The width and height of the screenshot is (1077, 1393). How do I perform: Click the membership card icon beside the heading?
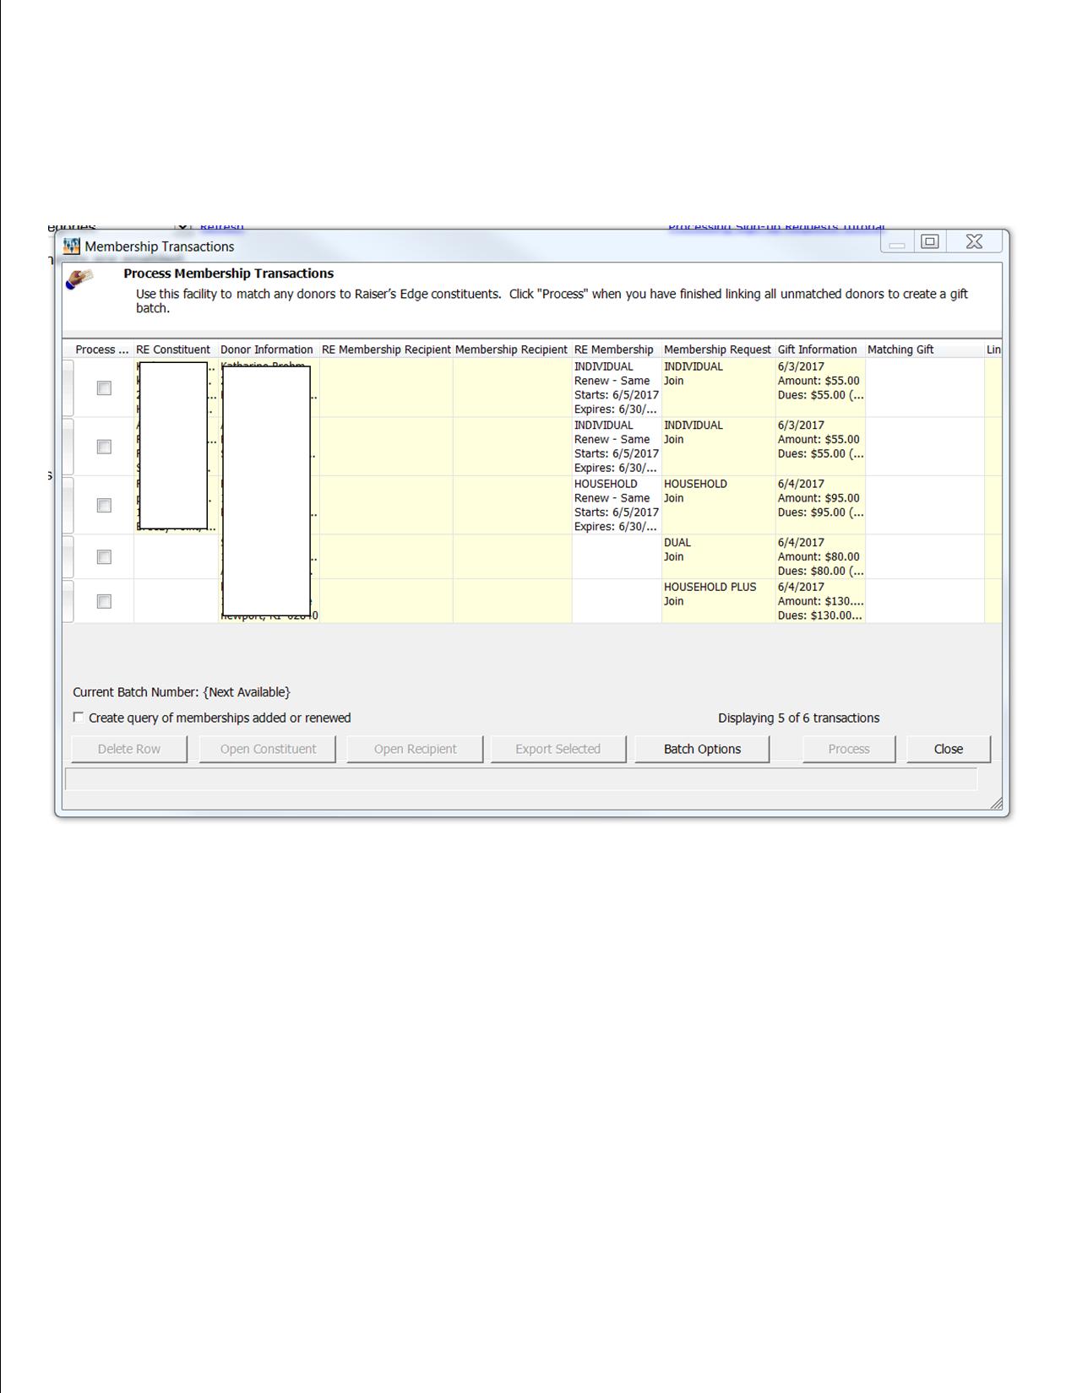pyautogui.click(x=79, y=279)
